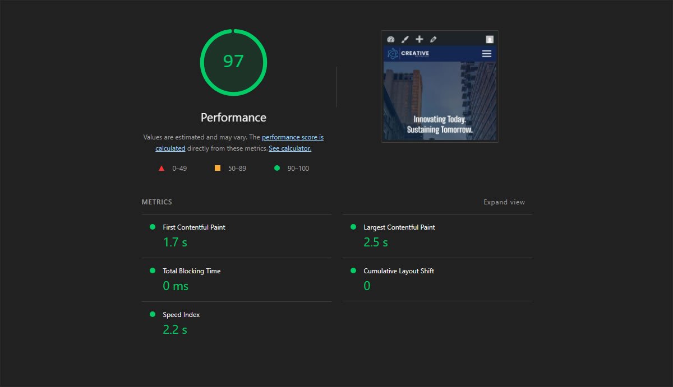Click the user avatar icon in the thumbnail
The height and width of the screenshot is (387, 673).
[x=490, y=39]
